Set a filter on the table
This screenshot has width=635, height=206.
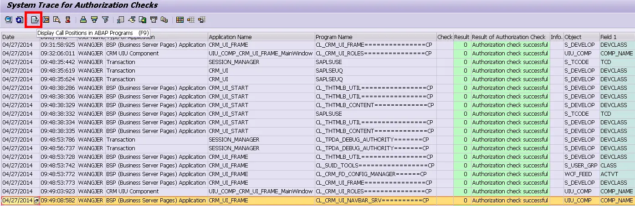[105, 20]
